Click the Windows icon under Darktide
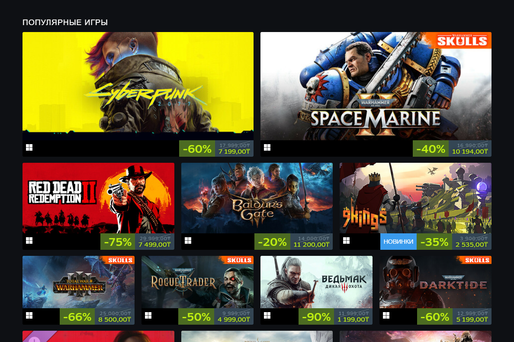The image size is (514, 342). pos(386,316)
